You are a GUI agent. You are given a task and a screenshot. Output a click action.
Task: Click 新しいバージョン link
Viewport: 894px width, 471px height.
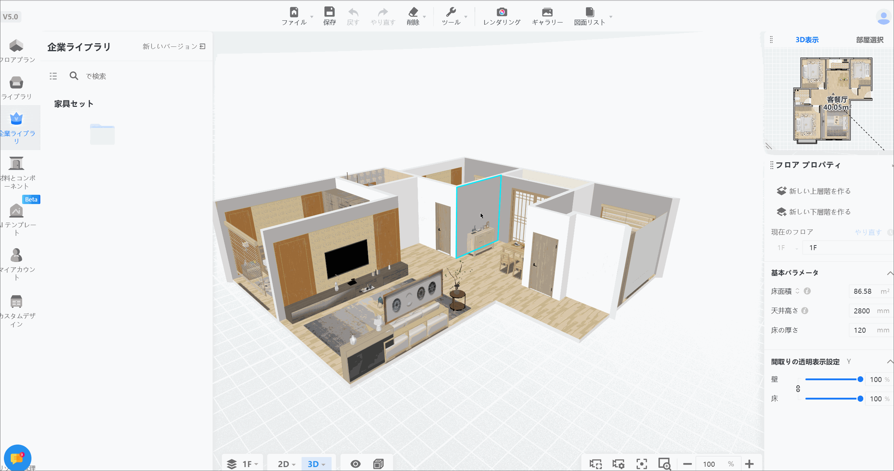point(174,46)
